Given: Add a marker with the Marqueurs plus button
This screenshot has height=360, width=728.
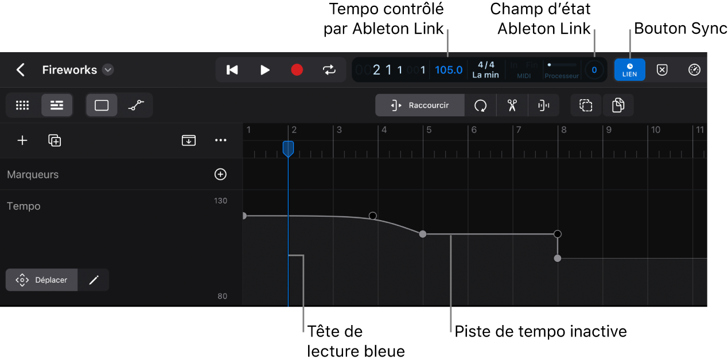Looking at the screenshot, I should 220,174.
